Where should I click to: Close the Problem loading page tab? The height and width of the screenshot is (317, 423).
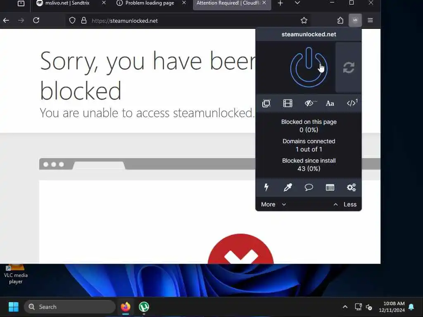184,3
